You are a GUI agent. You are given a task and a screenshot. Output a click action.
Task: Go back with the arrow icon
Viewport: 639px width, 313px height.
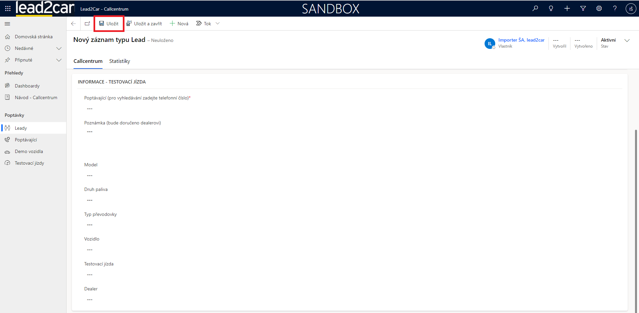74,24
